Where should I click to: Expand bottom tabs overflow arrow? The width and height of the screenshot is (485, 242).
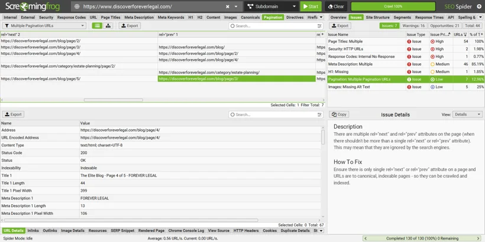[321, 231]
